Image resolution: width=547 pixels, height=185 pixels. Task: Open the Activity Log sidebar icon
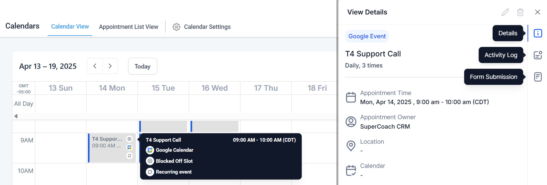pyautogui.click(x=538, y=55)
